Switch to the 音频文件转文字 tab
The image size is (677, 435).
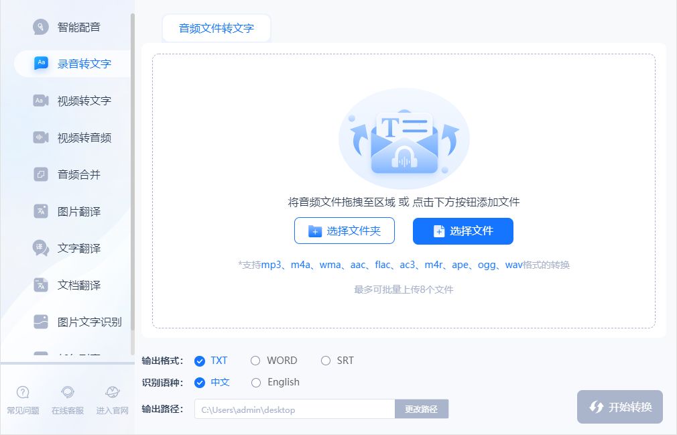pos(216,27)
